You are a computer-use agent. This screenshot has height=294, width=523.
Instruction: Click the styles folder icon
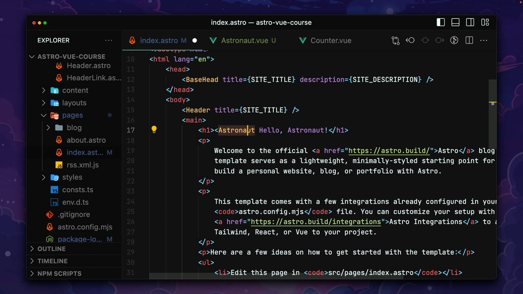pyautogui.click(x=54, y=177)
